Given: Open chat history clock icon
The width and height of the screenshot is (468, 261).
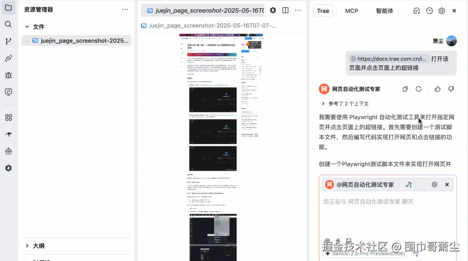Looking at the screenshot, I should pyautogui.click(x=429, y=11).
